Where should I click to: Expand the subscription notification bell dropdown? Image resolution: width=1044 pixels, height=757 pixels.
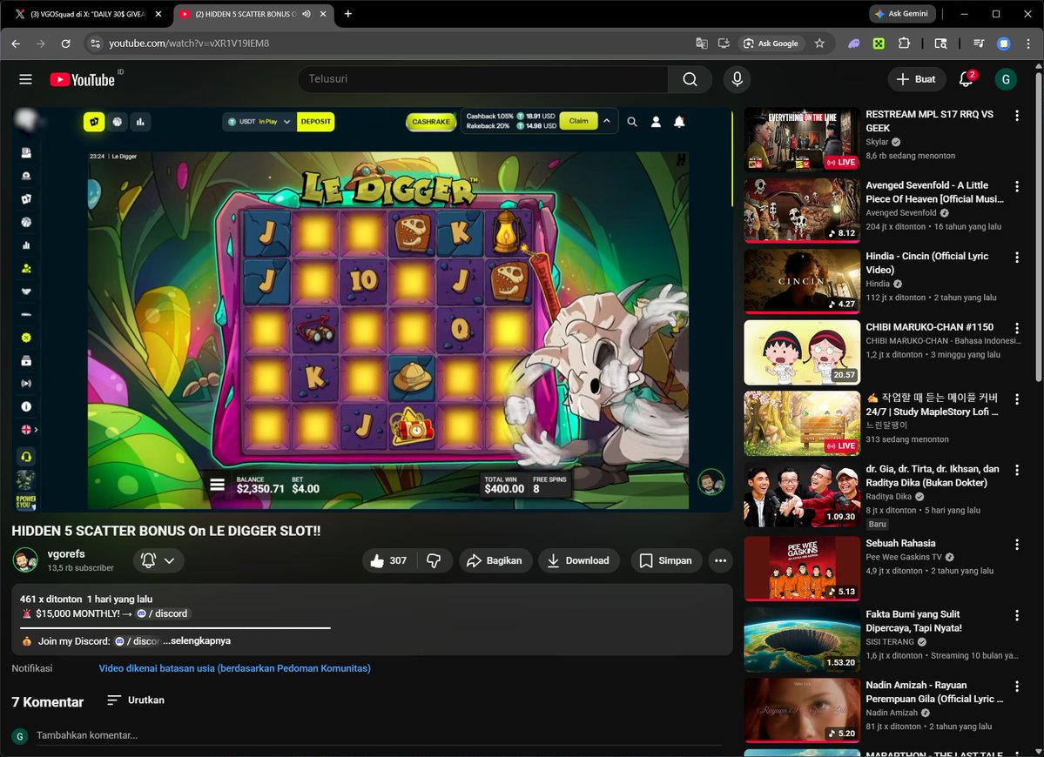point(159,560)
